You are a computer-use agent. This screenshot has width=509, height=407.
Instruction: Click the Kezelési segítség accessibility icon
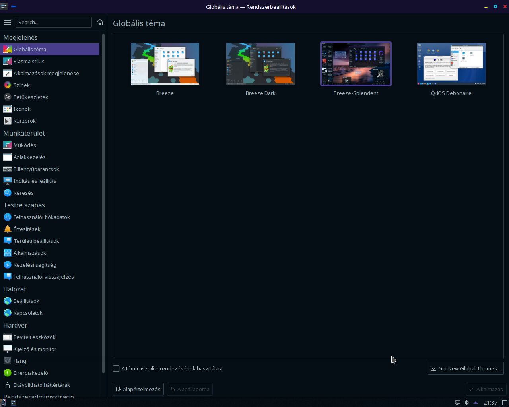pos(7,265)
